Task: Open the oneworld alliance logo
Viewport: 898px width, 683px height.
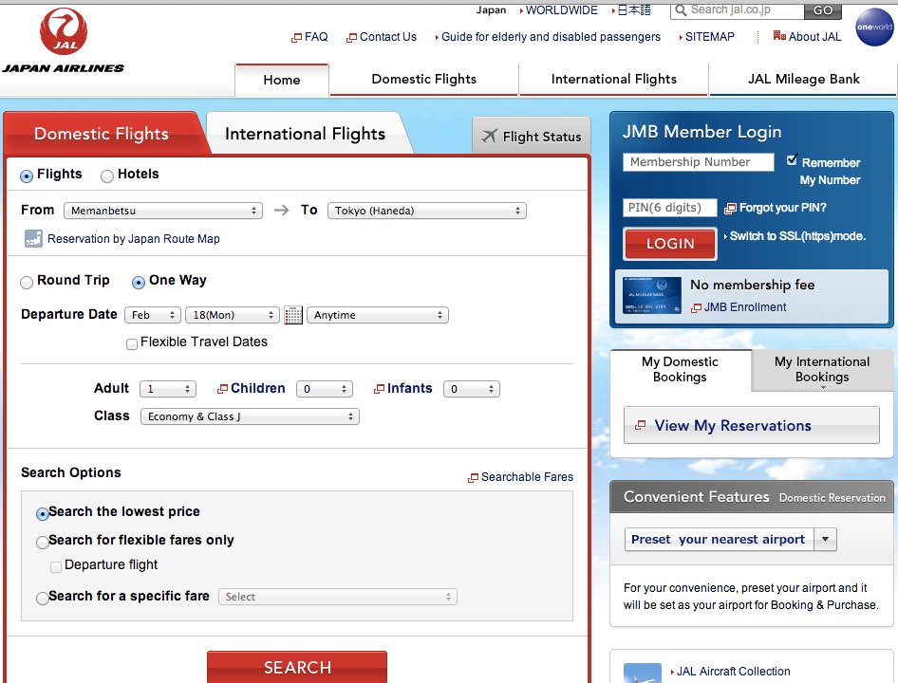Action: pos(874,27)
